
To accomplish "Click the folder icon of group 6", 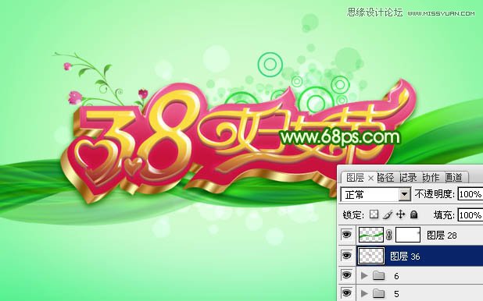I will [378, 276].
